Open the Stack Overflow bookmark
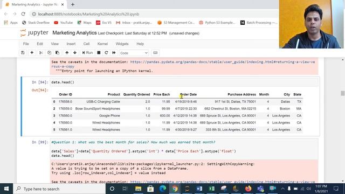 pyautogui.click(x=36, y=23)
